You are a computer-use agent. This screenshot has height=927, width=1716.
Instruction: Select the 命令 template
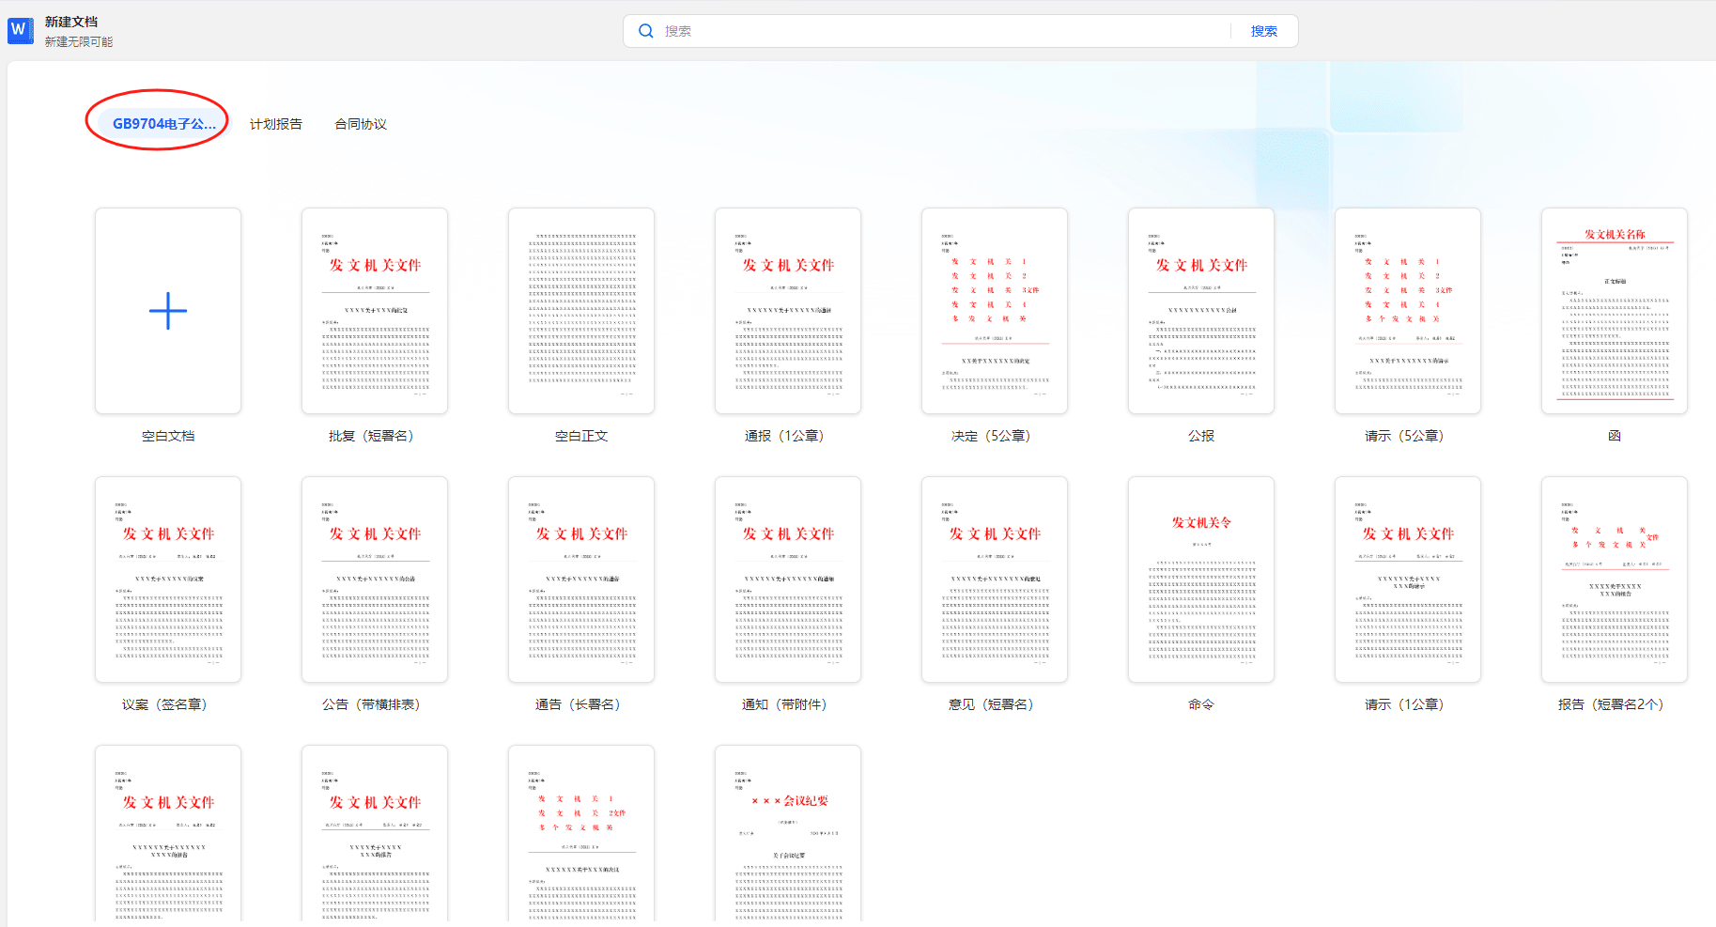tap(1200, 579)
